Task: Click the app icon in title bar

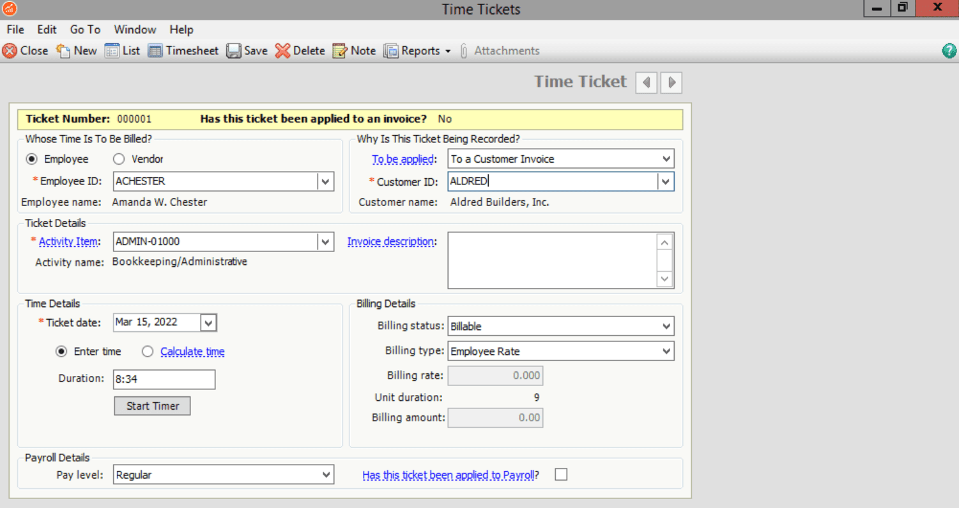Action: pos(10,8)
